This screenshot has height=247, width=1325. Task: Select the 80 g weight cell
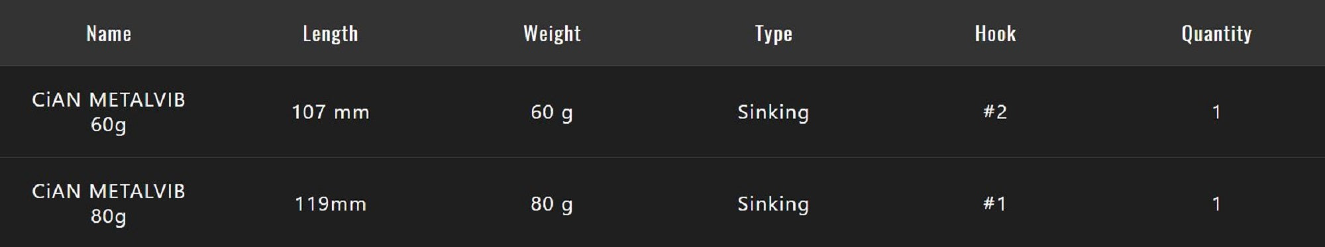[x=552, y=205]
